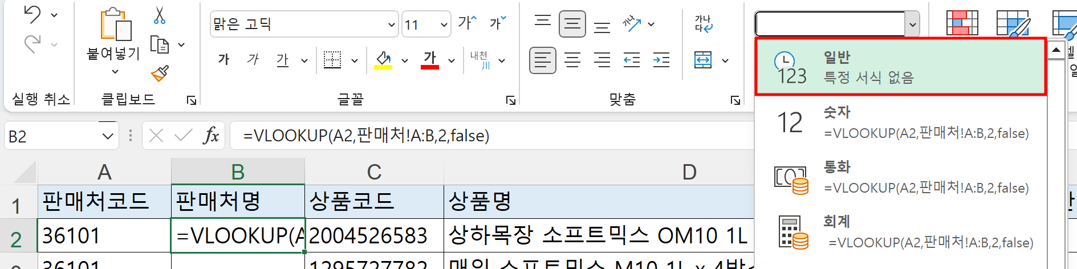The width and height of the screenshot is (1077, 269).
Task: Click cell containing 2004526583
Action: [x=374, y=235]
